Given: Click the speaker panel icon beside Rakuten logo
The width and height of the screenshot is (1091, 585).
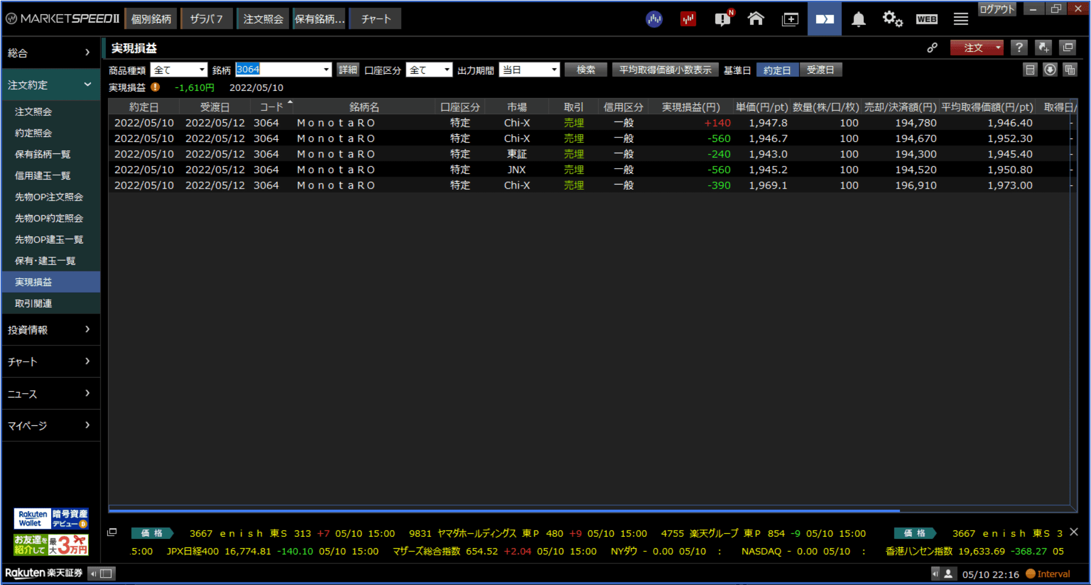Looking at the screenshot, I should (x=102, y=574).
